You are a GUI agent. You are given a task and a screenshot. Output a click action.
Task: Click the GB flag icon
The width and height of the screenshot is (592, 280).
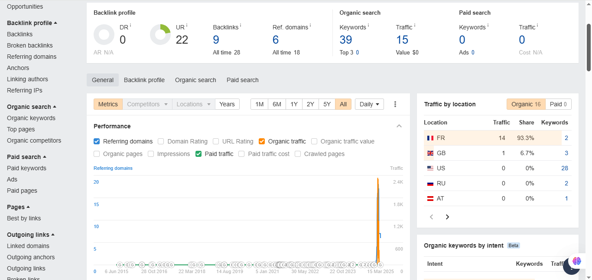430,153
